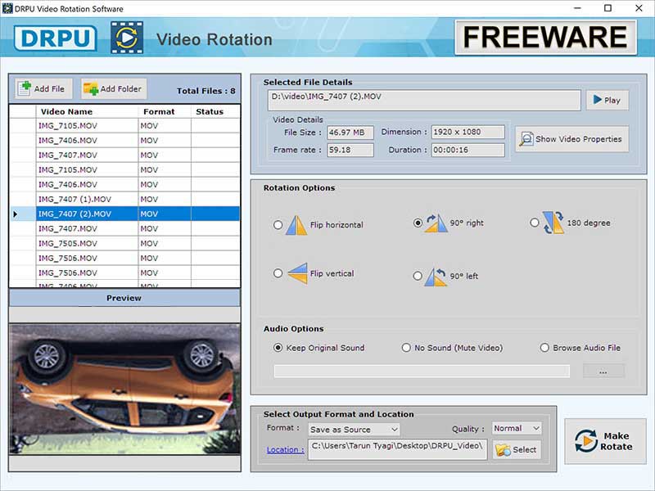Click the Format column header in the file list
The height and width of the screenshot is (491, 655).
[x=165, y=111]
